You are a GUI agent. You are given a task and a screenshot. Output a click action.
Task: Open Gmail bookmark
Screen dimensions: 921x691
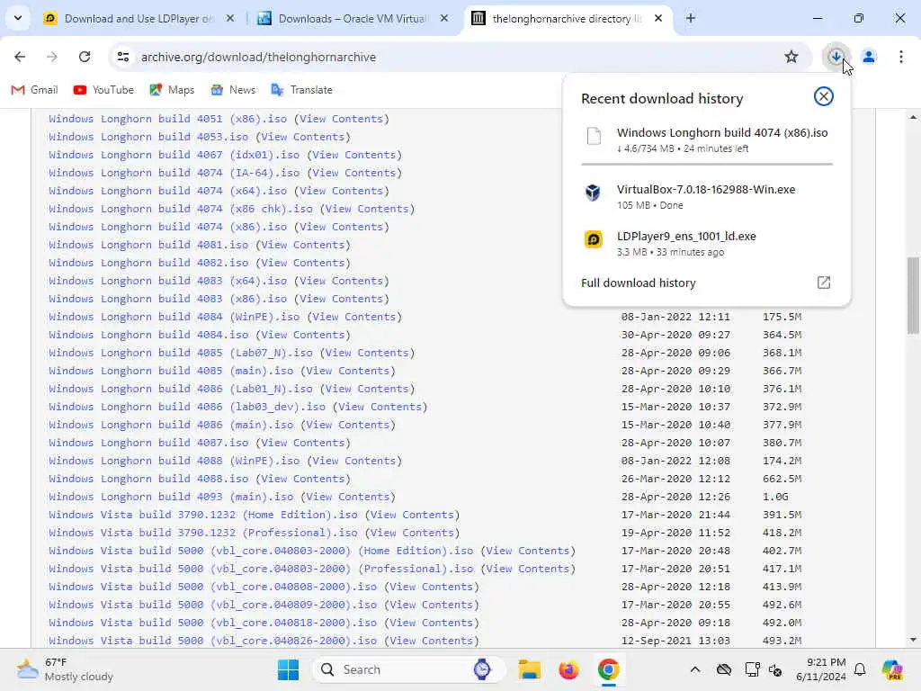(35, 90)
